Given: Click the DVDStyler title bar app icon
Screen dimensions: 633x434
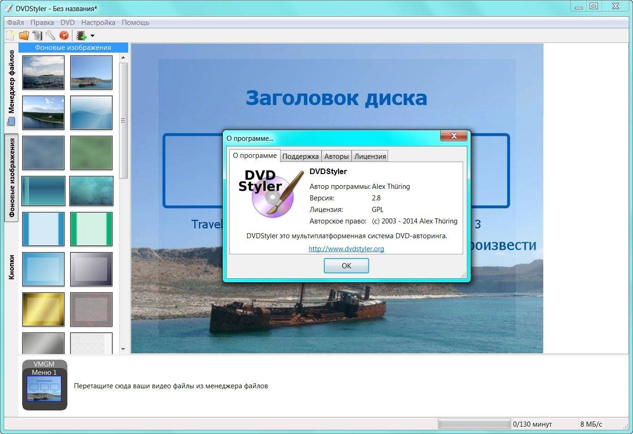Looking at the screenshot, I should click(8, 8).
